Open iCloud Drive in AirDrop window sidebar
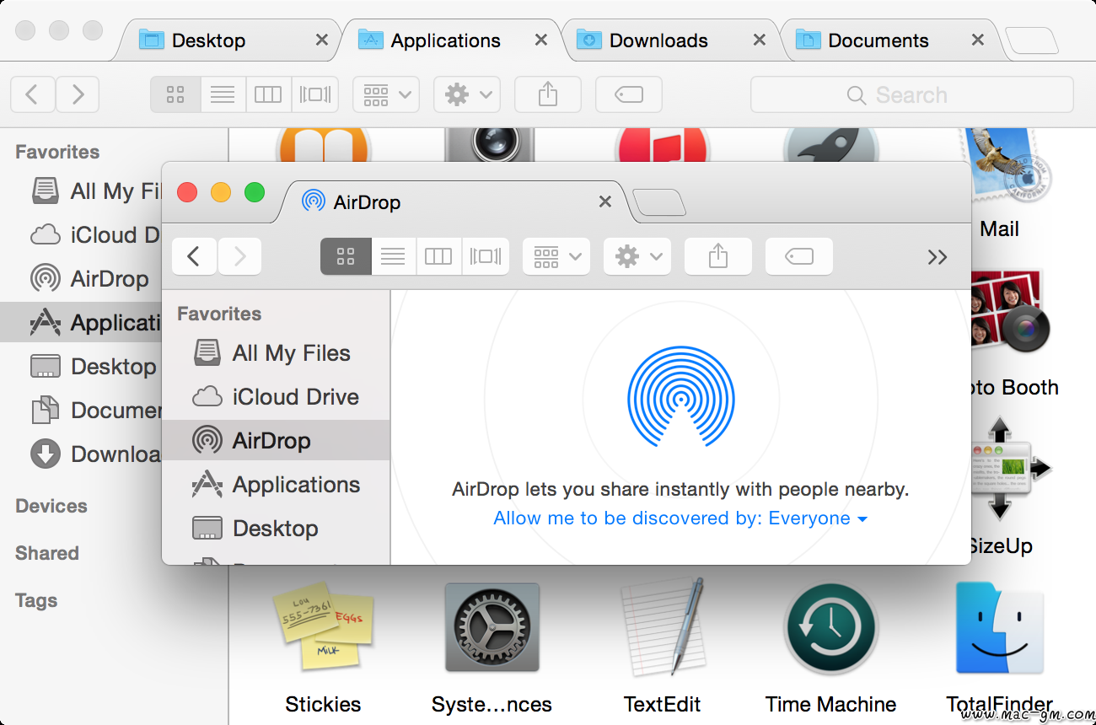Viewport: 1096px width, 725px height. (x=276, y=397)
